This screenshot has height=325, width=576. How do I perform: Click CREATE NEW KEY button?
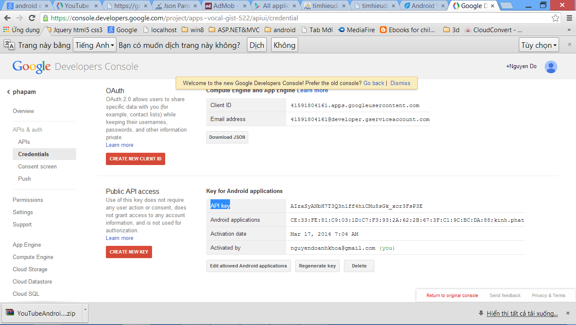coord(129,252)
